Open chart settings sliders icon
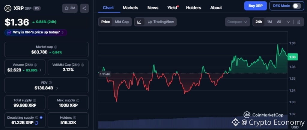 [299, 22]
